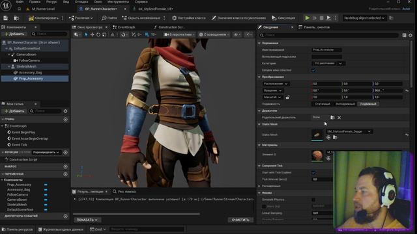Open the compile options three-dot menu
417x234 pixels.
(63, 18)
